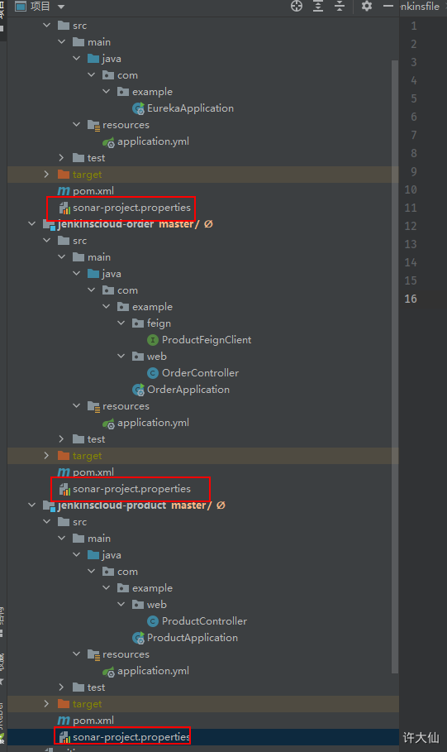Expand target folder in jenkinscloud-product
Image resolution: width=447 pixels, height=752 pixels.
pos(46,703)
